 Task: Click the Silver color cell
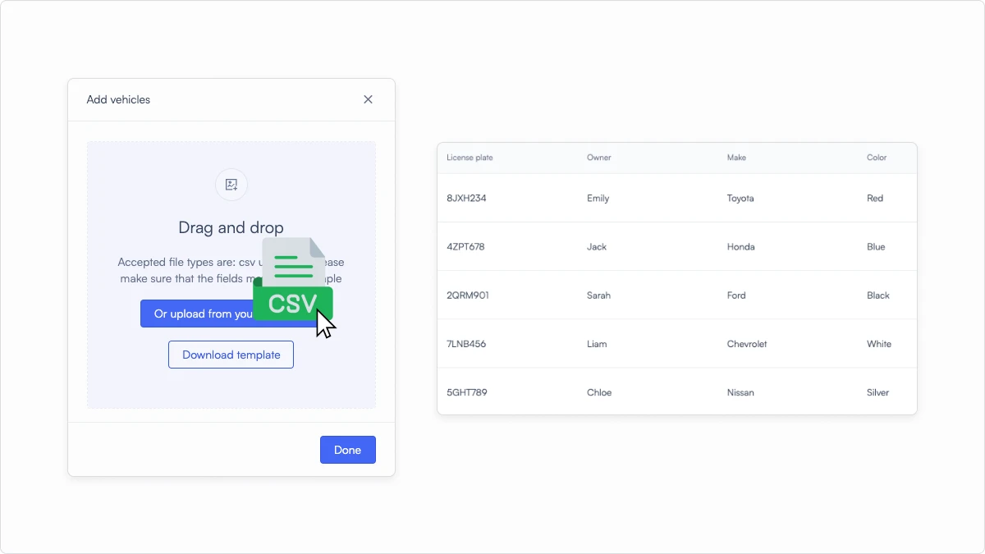(x=878, y=392)
